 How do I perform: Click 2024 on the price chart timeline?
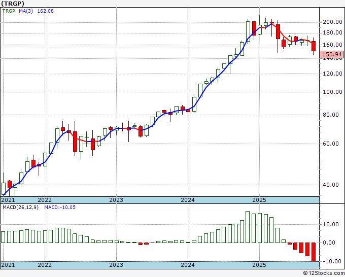188,200
